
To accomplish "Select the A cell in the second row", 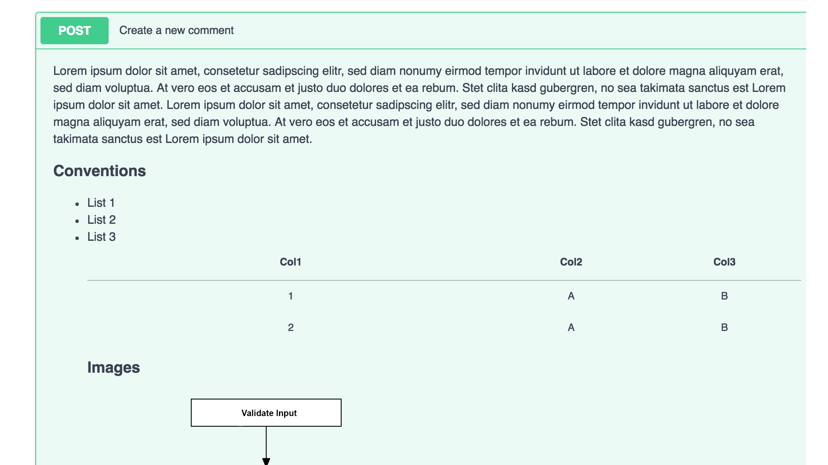I will point(571,328).
